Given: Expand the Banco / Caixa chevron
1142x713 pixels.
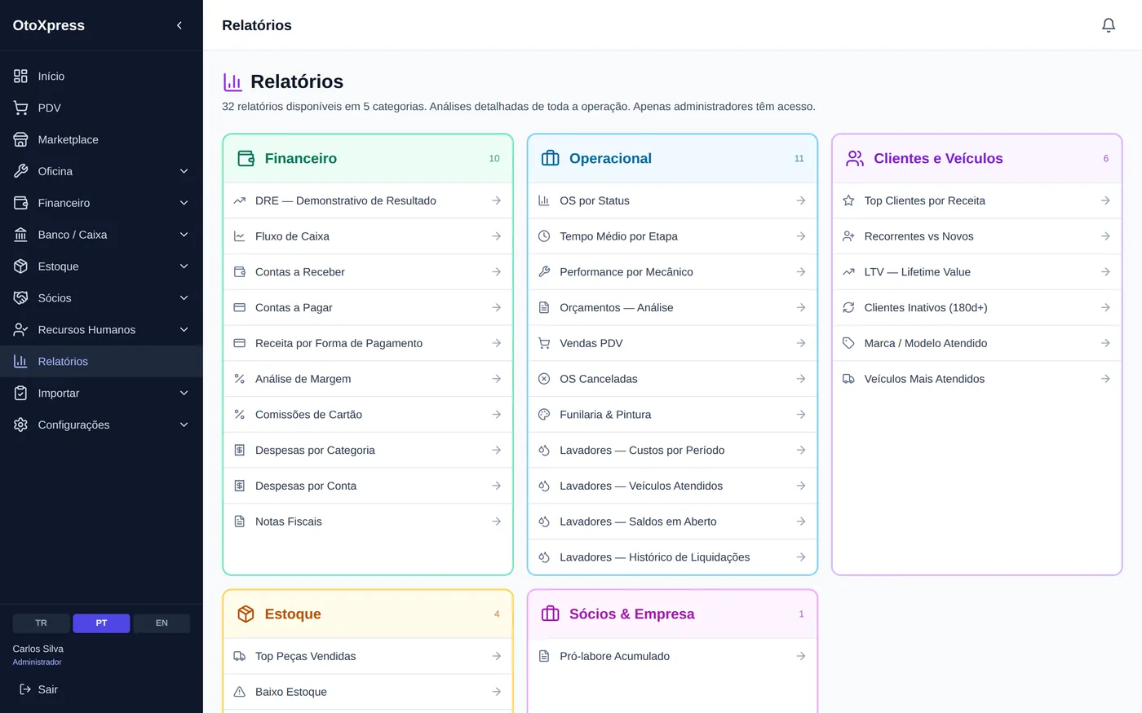Looking at the screenshot, I should pos(184,235).
